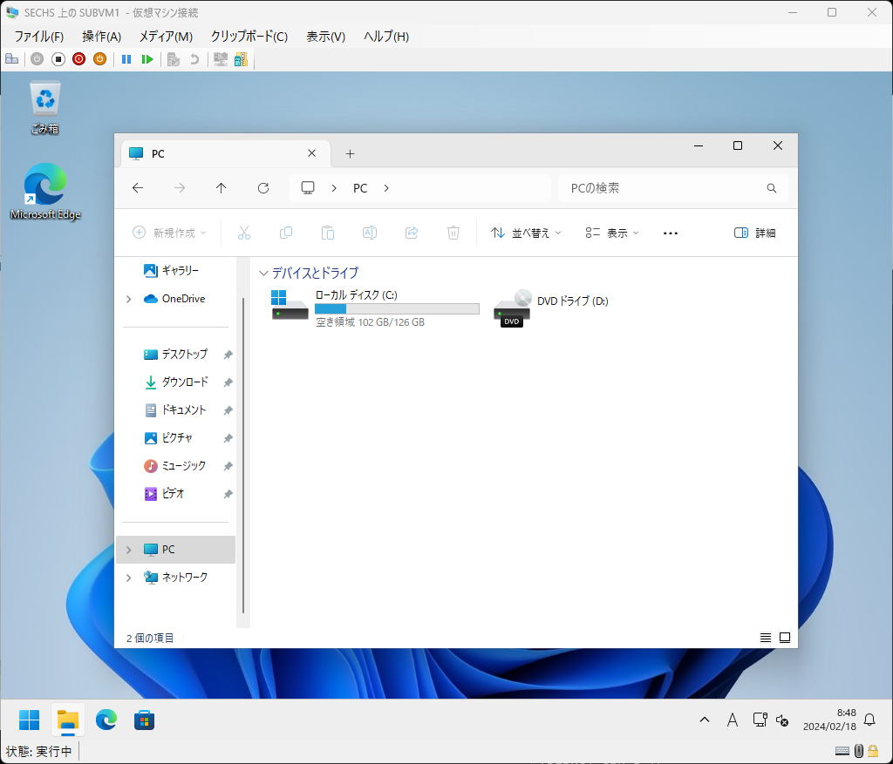
Task: Click the monitor icon in address bar
Action: click(308, 187)
